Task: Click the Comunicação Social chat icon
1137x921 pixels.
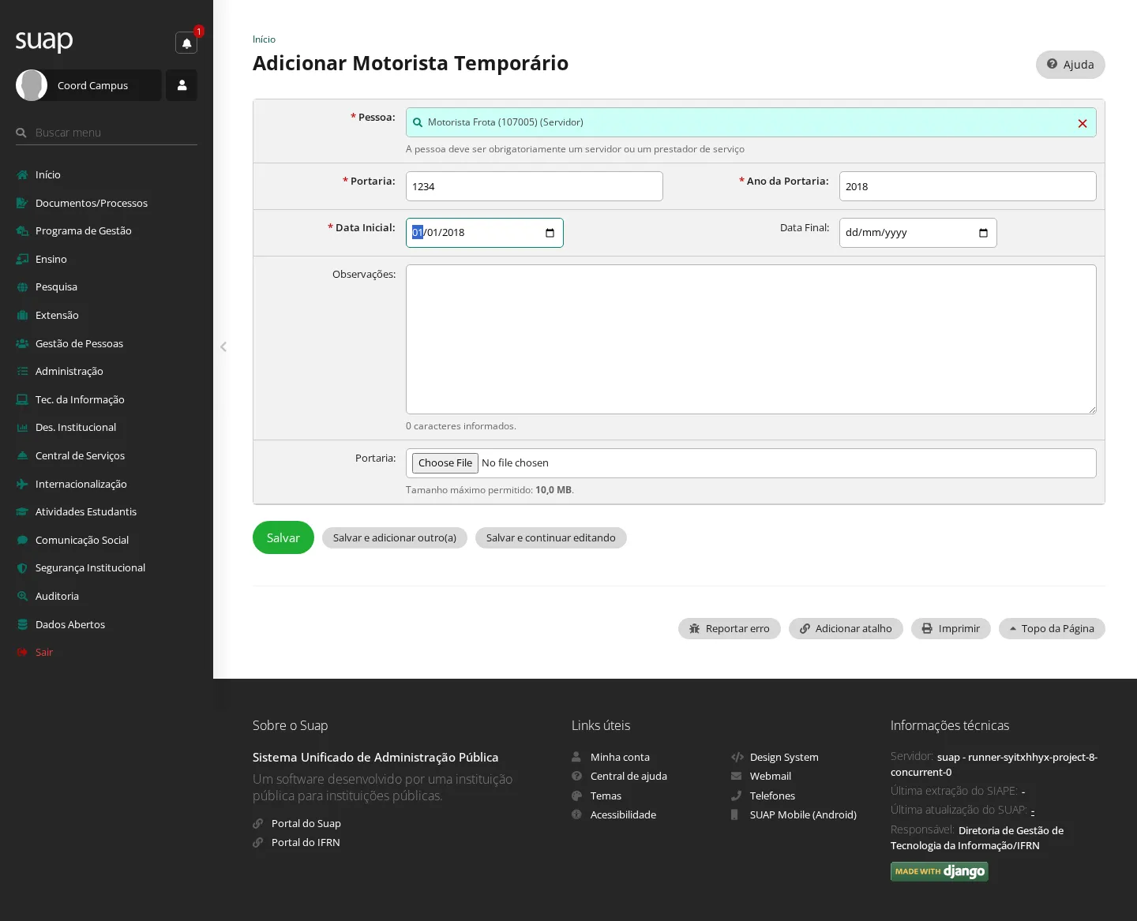Action: coord(22,540)
